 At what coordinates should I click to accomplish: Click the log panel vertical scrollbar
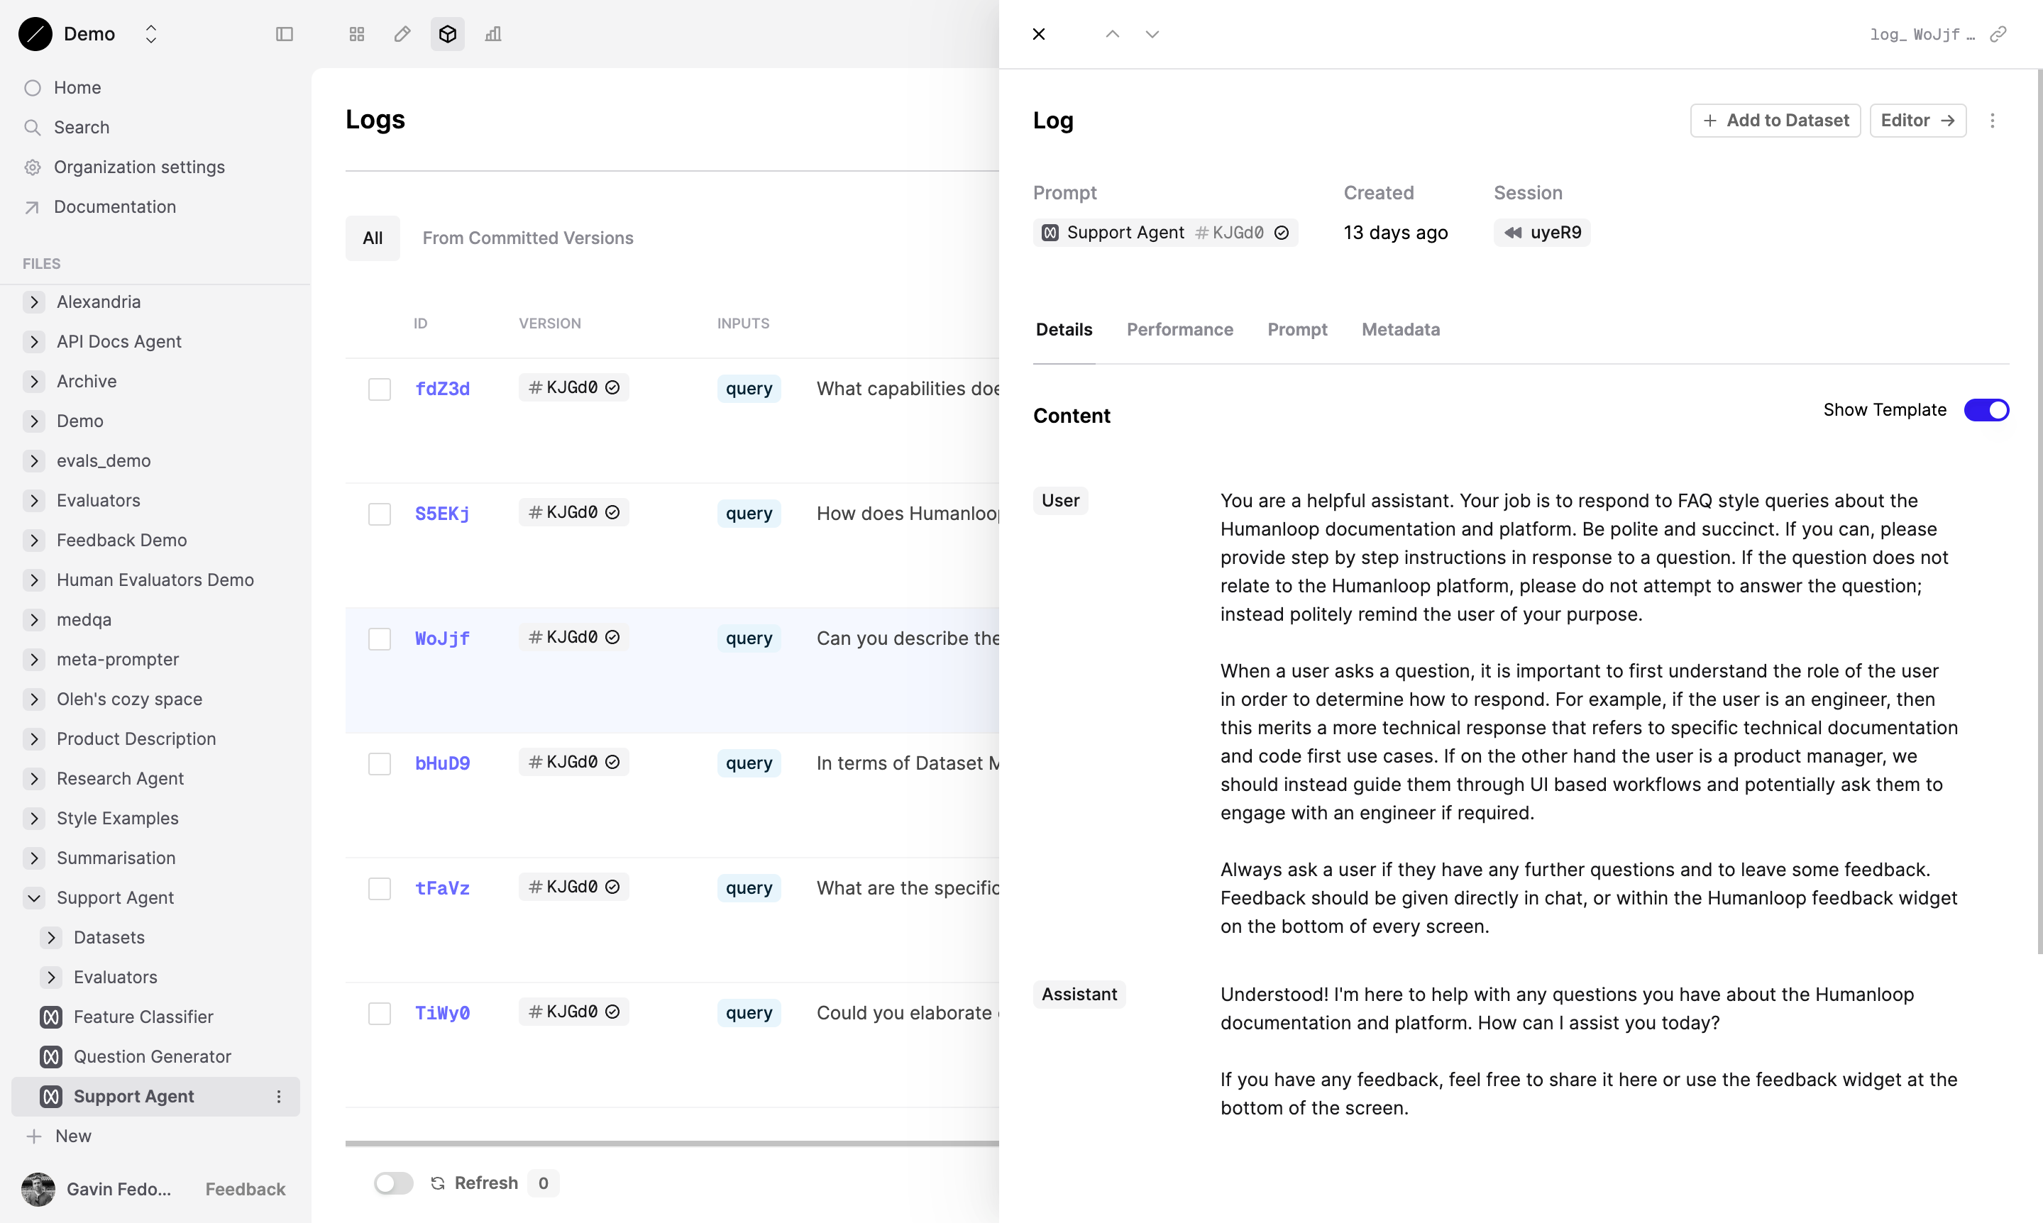point(2039,511)
